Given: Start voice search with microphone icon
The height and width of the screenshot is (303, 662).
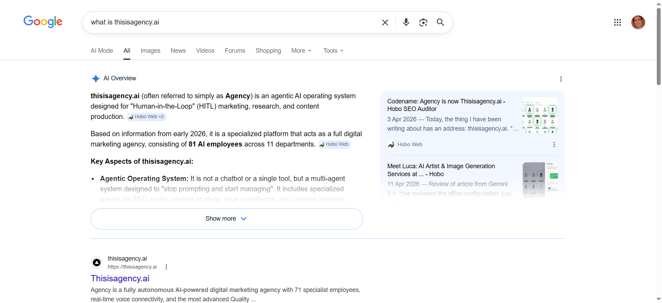Looking at the screenshot, I should (x=406, y=22).
